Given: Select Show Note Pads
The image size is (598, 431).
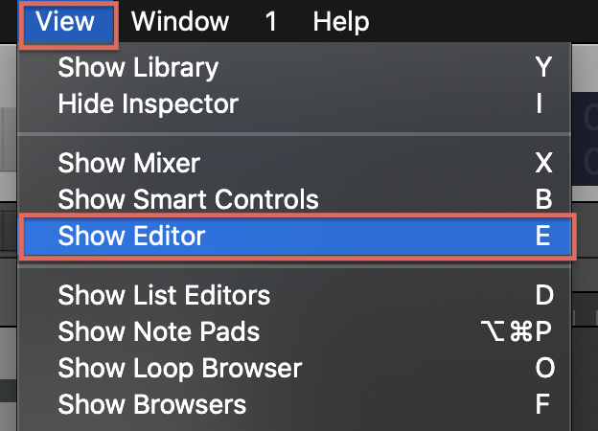Looking at the screenshot, I should click(158, 331).
